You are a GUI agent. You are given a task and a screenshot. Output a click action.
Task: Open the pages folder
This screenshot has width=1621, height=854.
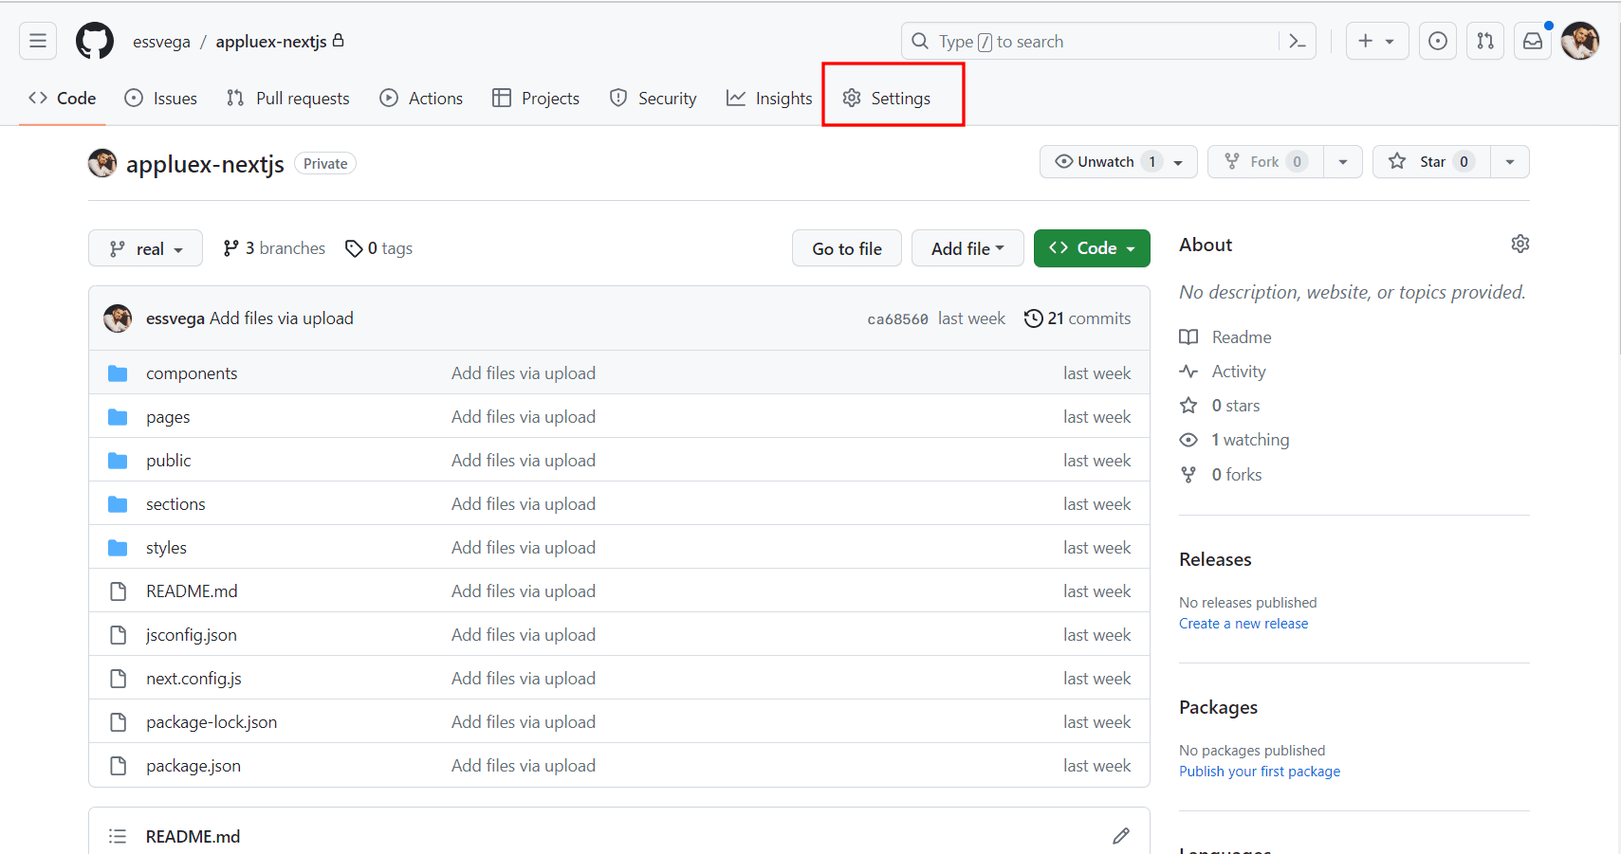(x=168, y=417)
